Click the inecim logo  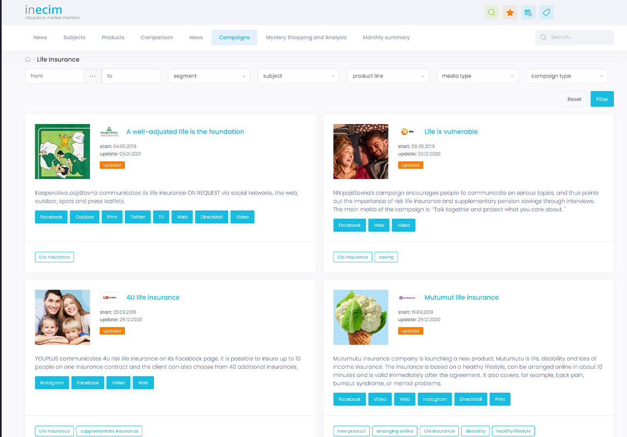[x=52, y=12]
